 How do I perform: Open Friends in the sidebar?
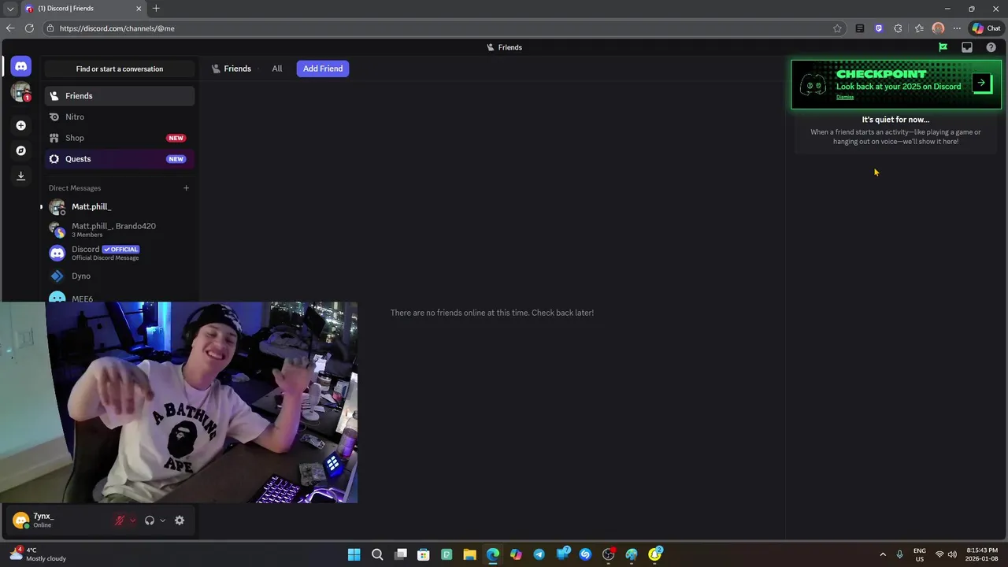coord(120,96)
